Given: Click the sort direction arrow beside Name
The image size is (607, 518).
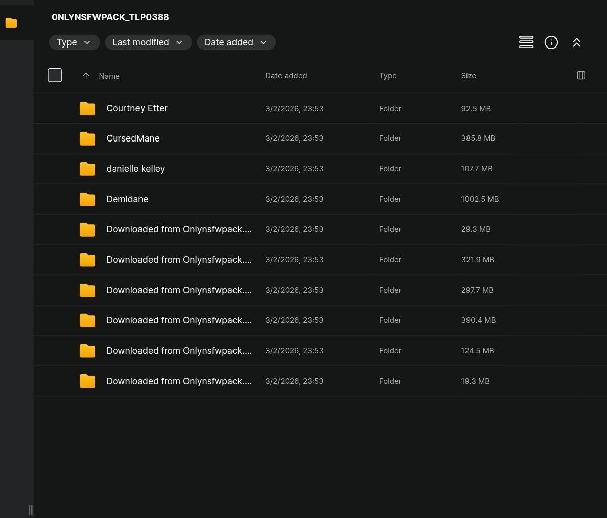Looking at the screenshot, I should 86,76.
